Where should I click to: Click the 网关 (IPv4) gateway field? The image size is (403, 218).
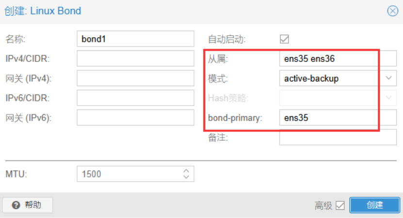click(135, 78)
